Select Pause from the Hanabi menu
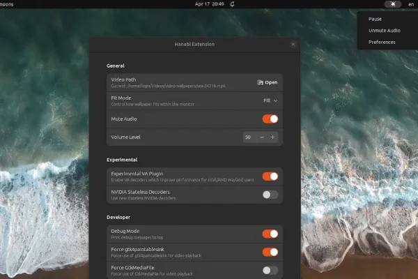The width and height of the screenshot is (418, 279). (375, 19)
